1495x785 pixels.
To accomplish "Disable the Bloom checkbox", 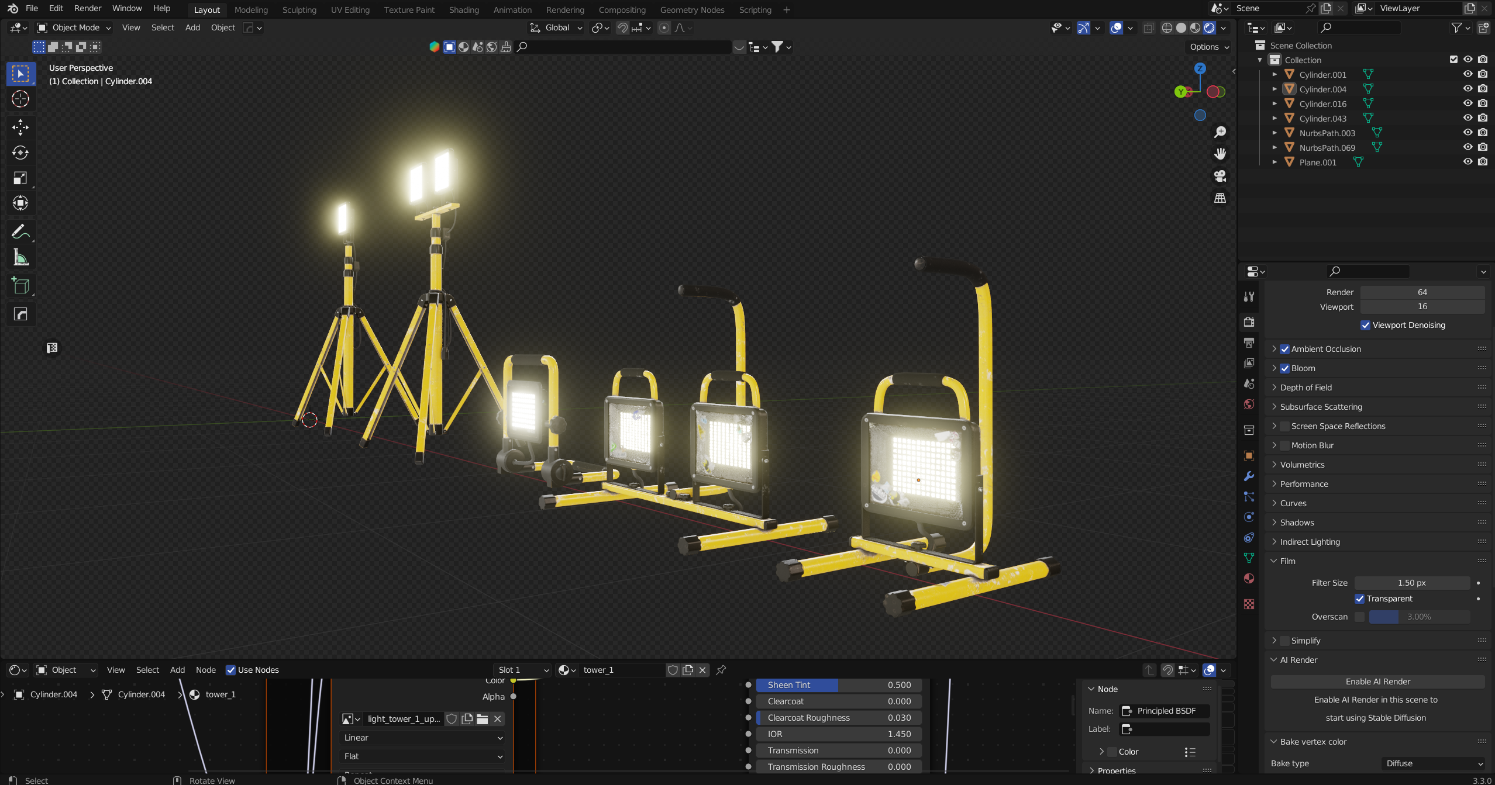I will click(x=1285, y=368).
